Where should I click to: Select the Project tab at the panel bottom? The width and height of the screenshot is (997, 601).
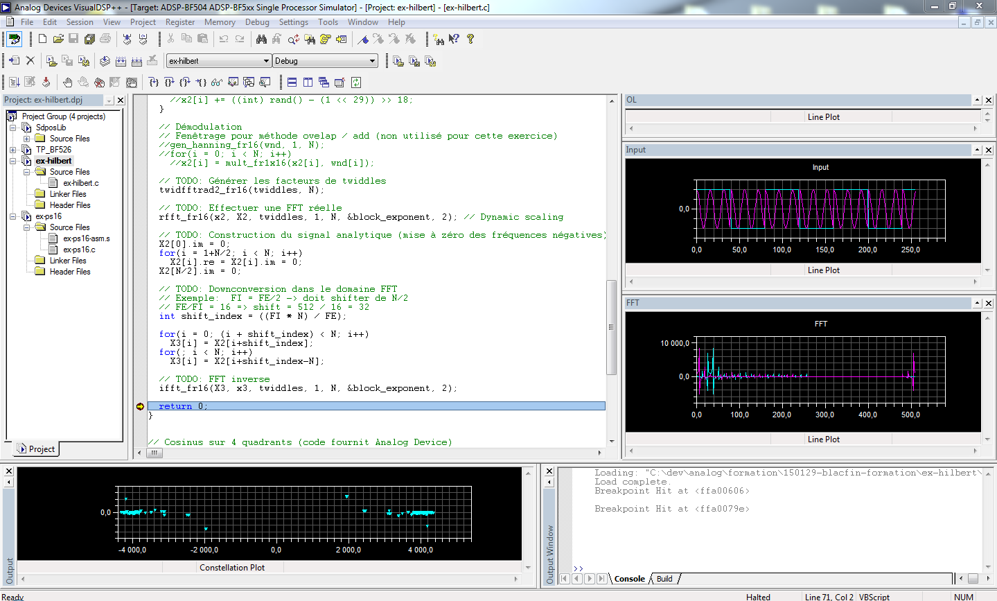[35, 449]
